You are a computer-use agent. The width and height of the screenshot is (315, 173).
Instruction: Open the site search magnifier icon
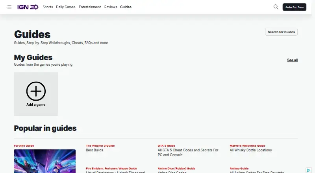(x=276, y=7)
